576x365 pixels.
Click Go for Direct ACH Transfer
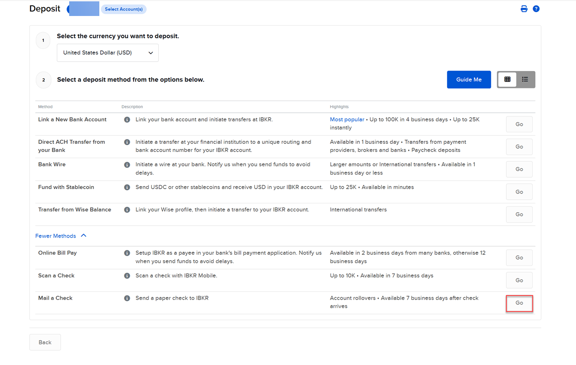(519, 147)
